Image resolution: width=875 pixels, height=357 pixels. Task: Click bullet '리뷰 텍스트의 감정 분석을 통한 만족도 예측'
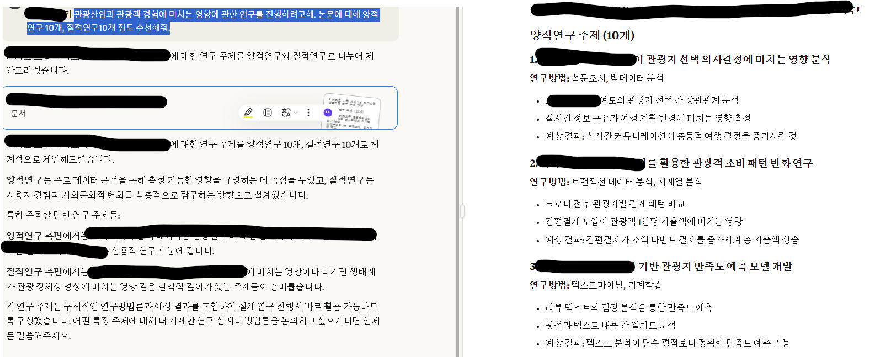click(628, 307)
